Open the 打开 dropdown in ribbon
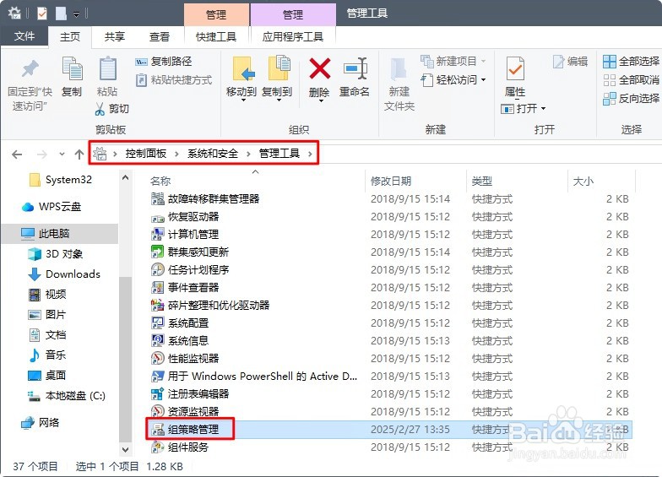The height and width of the screenshot is (477, 662). coord(524,109)
